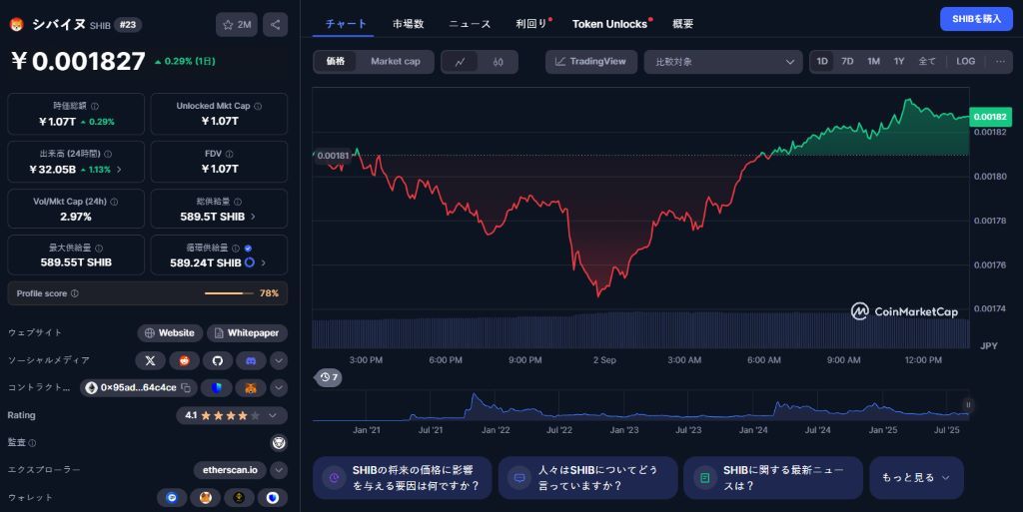Set chart range to 7D
The height and width of the screenshot is (512, 1023).
tap(847, 61)
